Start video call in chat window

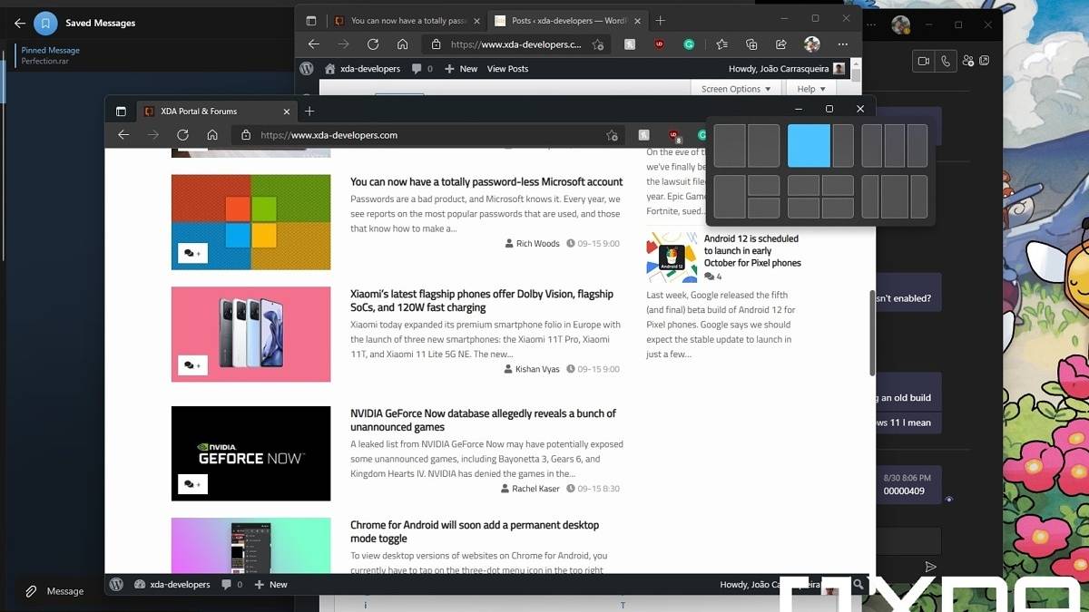[924, 61]
